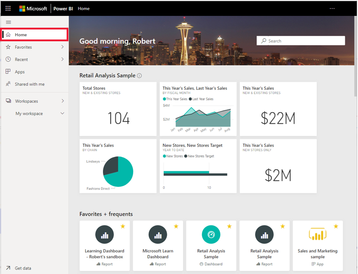
Task: Open Workspaces in the navigation pane
Action: pyautogui.click(x=34, y=101)
